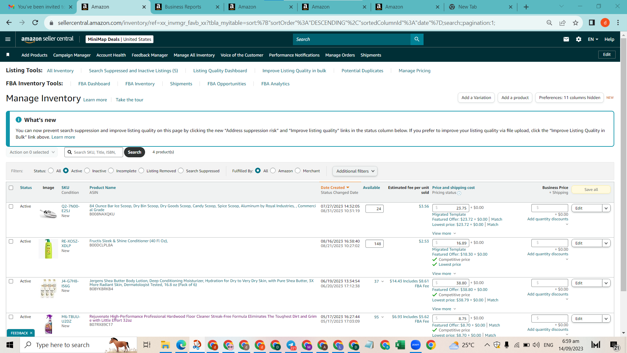Open Zoom from the taskbar
This screenshot has height=353, width=627.
pos(415,345)
